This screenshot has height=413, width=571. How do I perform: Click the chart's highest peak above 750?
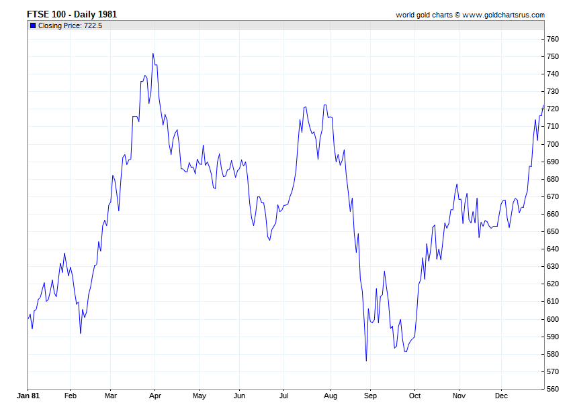click(x=153, y=54)
